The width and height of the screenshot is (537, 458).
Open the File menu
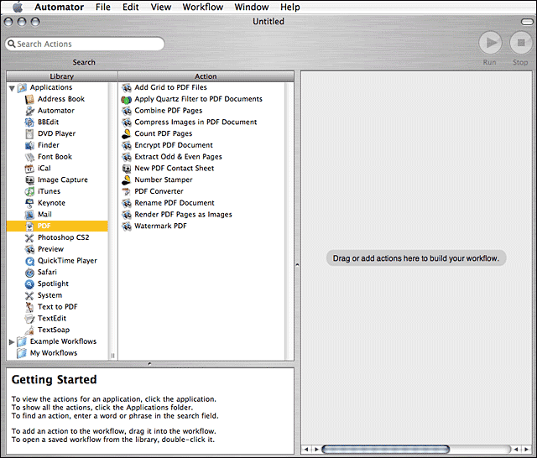pos(103,7)
